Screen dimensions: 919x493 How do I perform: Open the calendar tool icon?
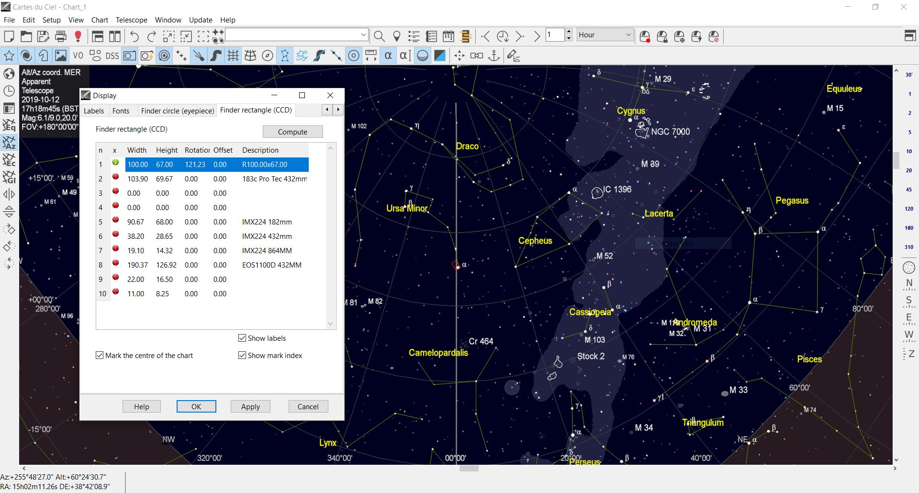click(448, 36)
